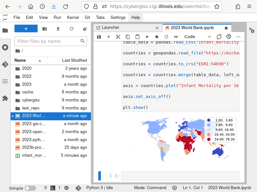Open the Extension Manager puzzle icon

coord(5,98)
